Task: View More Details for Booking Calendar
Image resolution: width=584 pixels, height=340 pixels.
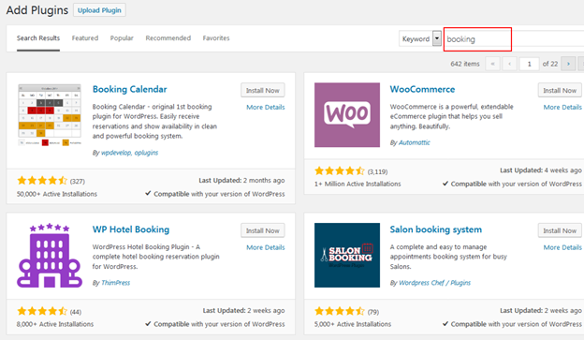Action: coord(266,108)
